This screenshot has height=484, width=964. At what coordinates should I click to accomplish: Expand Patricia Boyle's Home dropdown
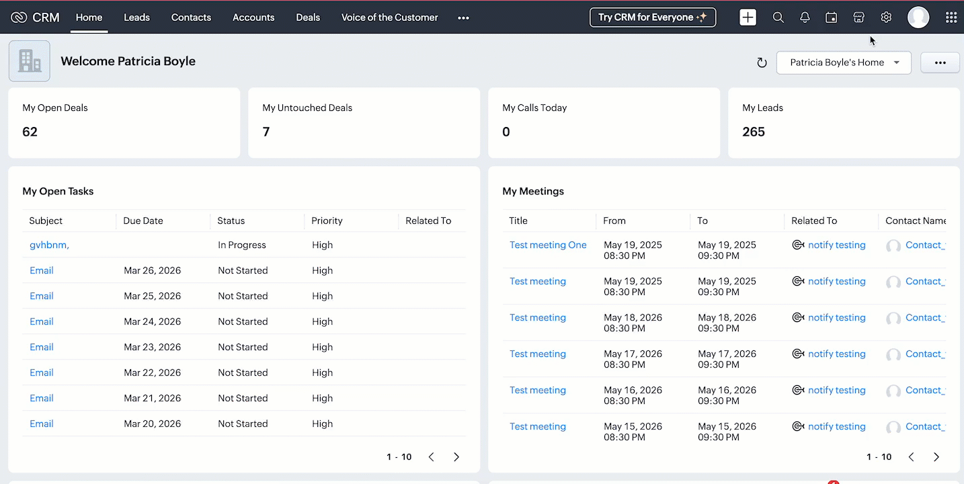[x=844, y=63]
